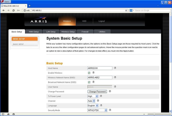Click the orange Basic Setup section heading
This screenshot has height=116, width=172.
tap(54, 63)
